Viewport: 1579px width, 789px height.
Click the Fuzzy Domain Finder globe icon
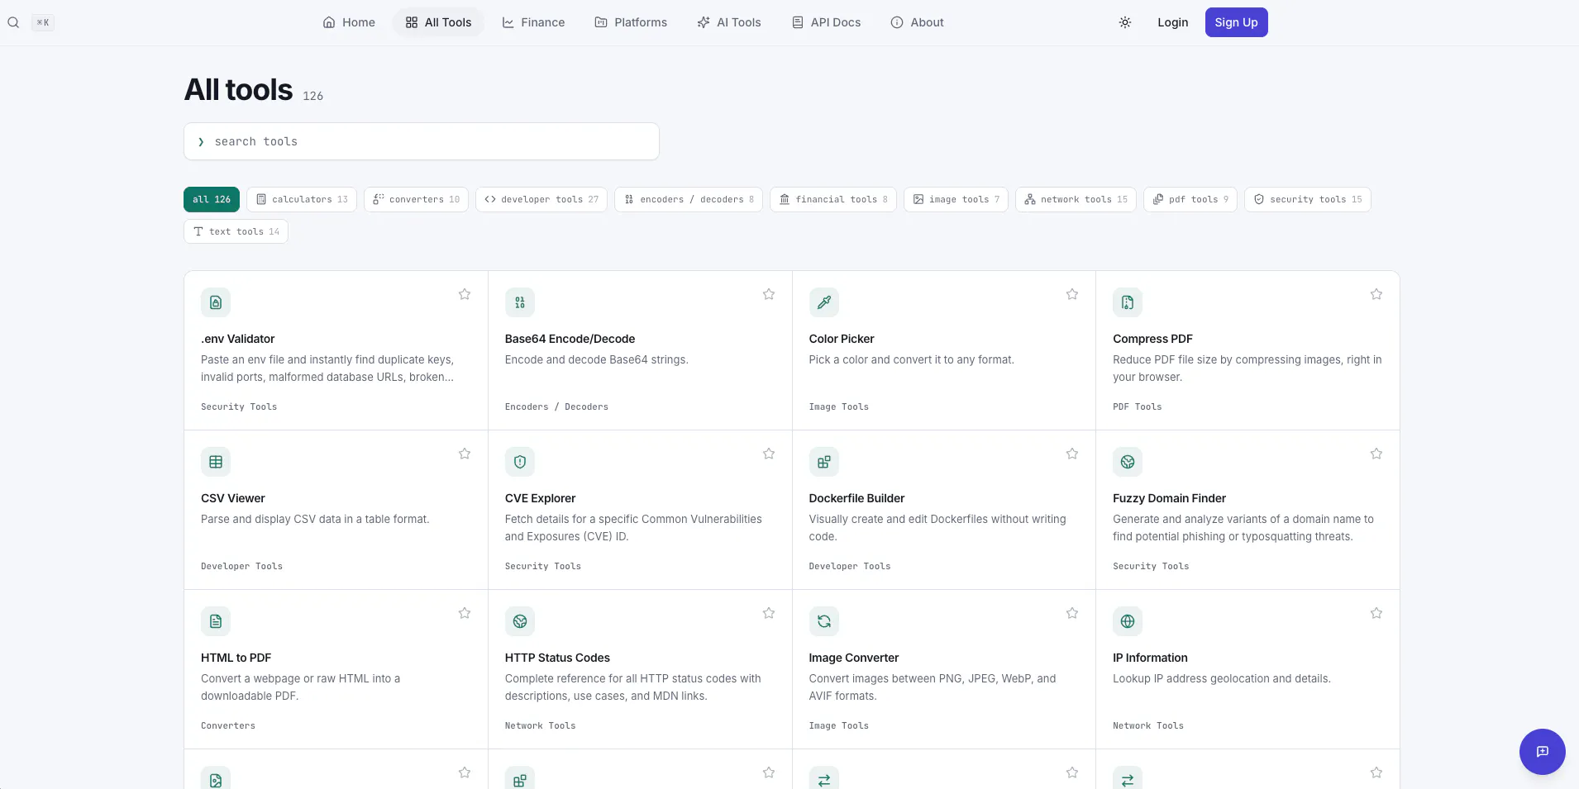tap(1128, 462)
